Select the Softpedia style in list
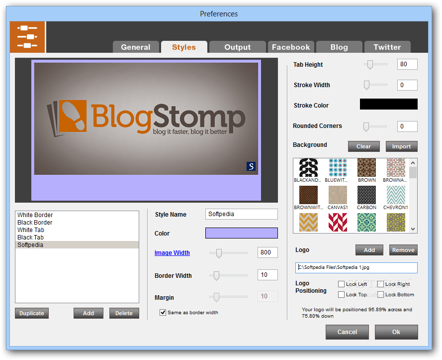The height and width of the screenshot is (360, 442). 77,245
